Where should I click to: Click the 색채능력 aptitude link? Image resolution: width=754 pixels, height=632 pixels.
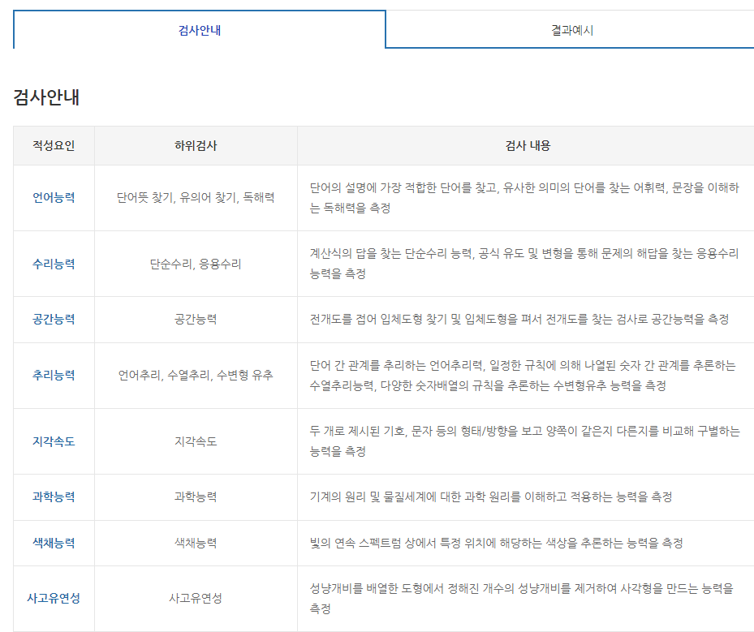point(54,542)
